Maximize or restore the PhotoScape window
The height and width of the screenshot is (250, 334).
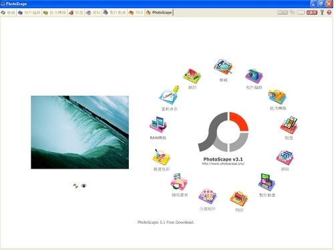pyautogui.click(x=321, y=4)
